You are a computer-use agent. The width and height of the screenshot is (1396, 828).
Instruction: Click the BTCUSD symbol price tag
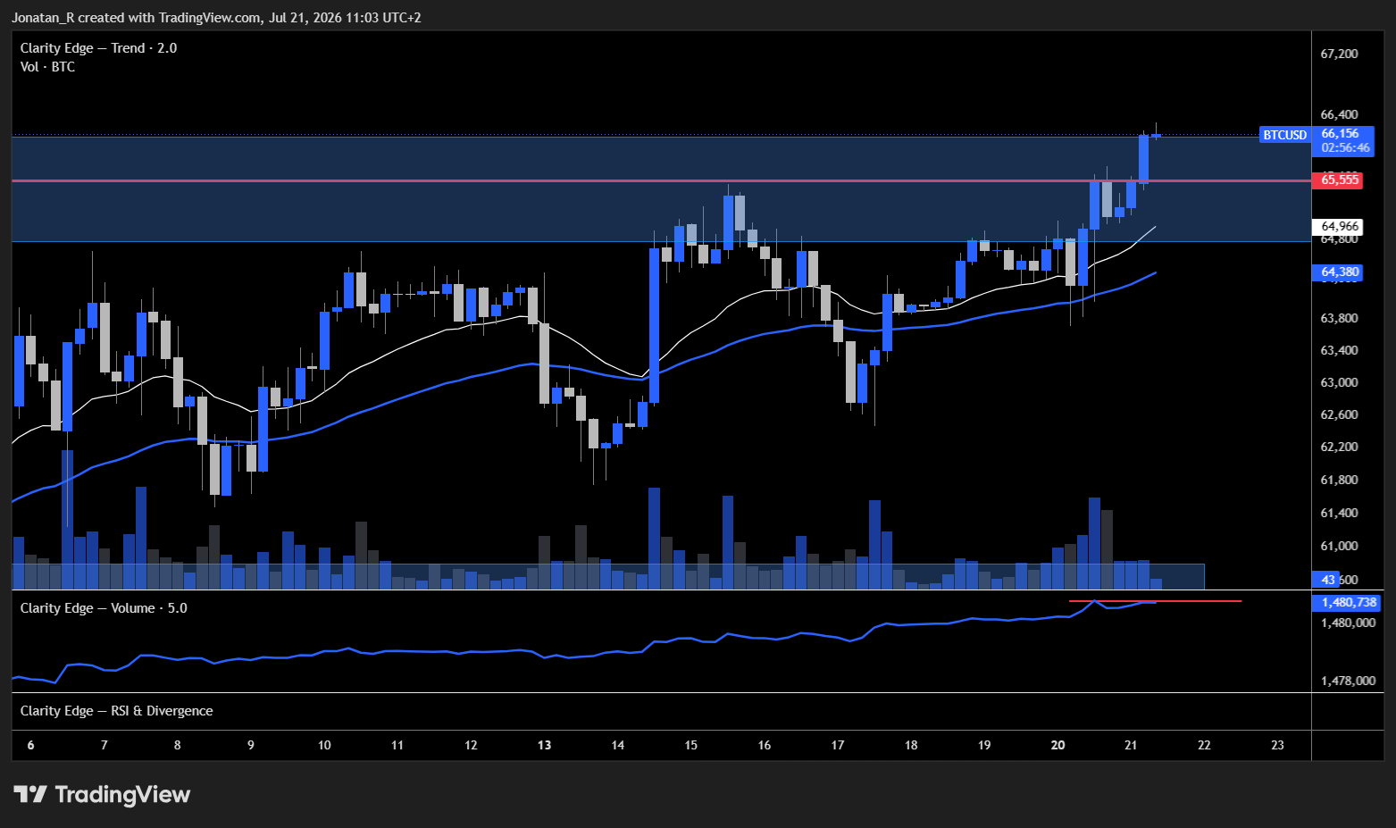tap(1284, 135)
